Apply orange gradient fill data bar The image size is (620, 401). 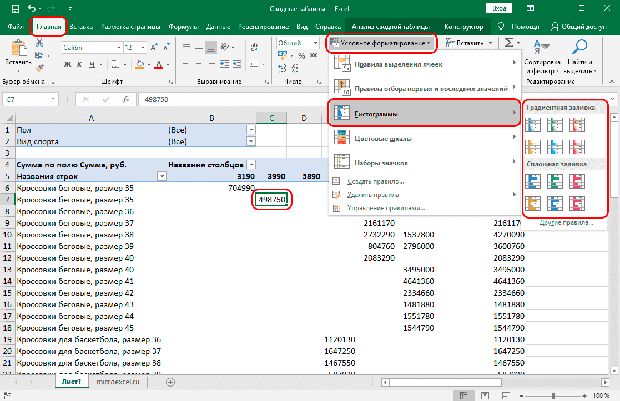532,146
